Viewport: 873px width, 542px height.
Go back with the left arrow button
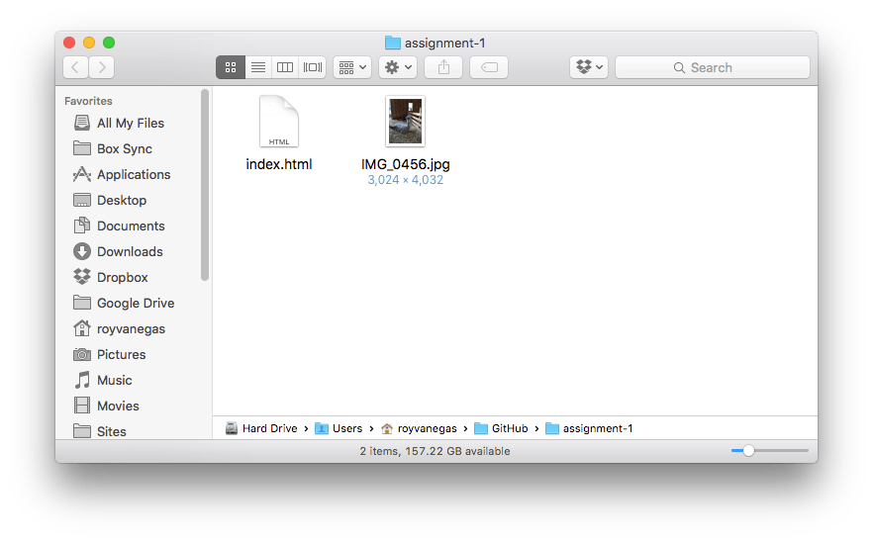point(75,67)
